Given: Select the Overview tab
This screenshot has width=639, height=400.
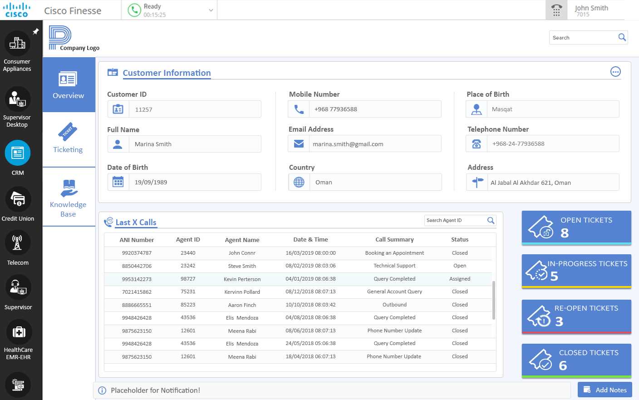Looking at the screenshot, I should [x=68, y=85].
